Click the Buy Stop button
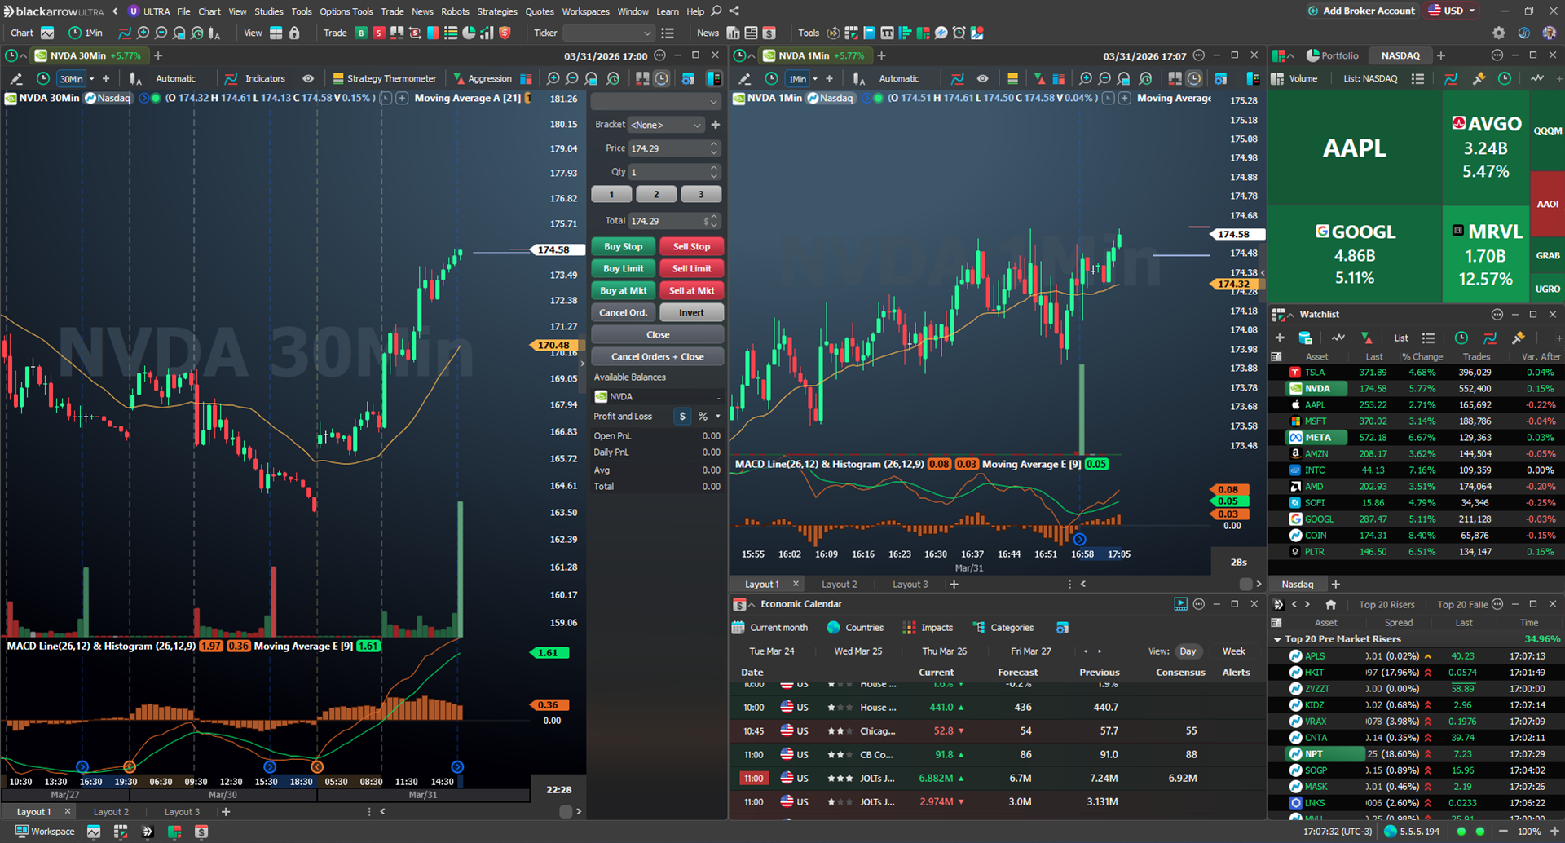Screen dimensions: 1565x843 (624, 247)
